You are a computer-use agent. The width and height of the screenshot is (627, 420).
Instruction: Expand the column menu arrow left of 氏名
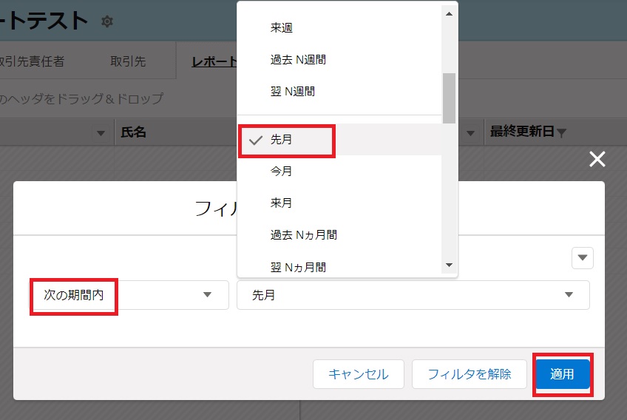(x=101, y=133)
